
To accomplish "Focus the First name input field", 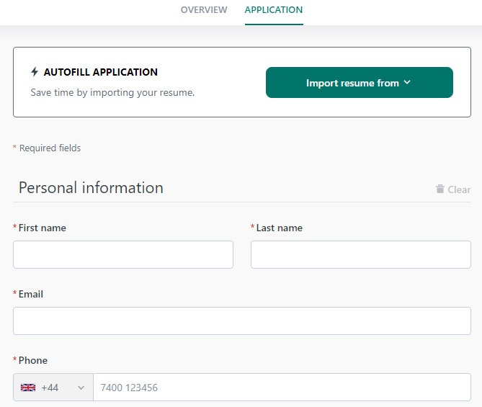I will 123,254.
